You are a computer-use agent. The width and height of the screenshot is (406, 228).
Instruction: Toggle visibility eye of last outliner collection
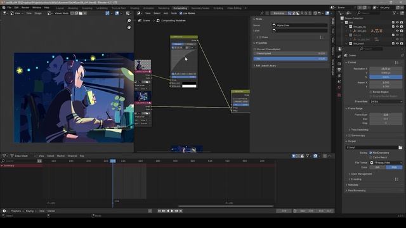[397, 44]
